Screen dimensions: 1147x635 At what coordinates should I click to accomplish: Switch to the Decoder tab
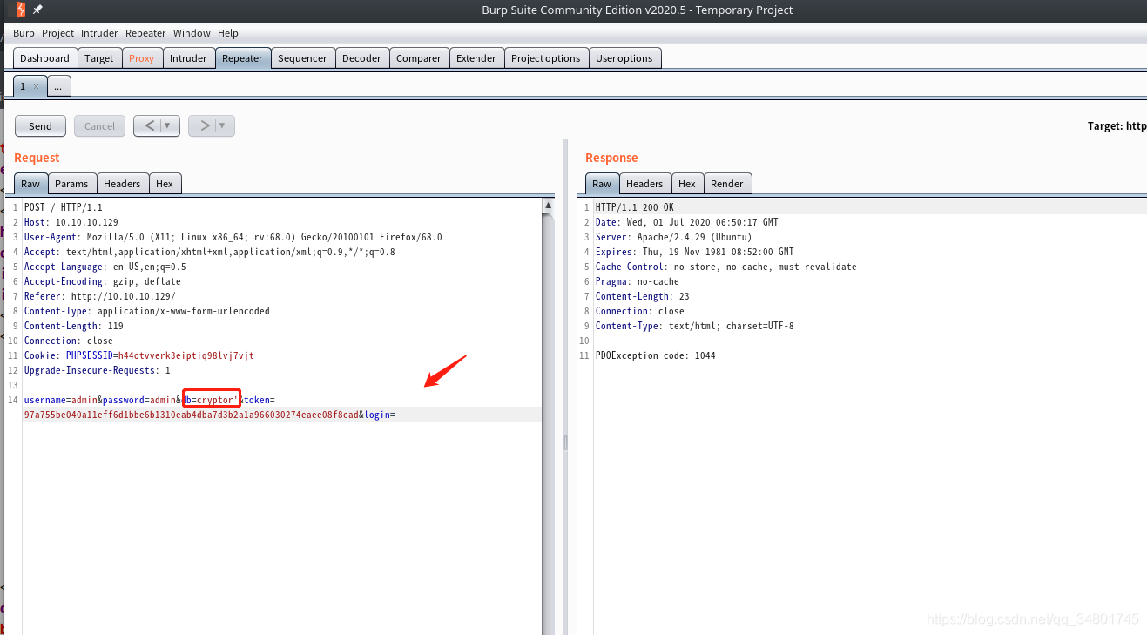(x=361, y=58)
